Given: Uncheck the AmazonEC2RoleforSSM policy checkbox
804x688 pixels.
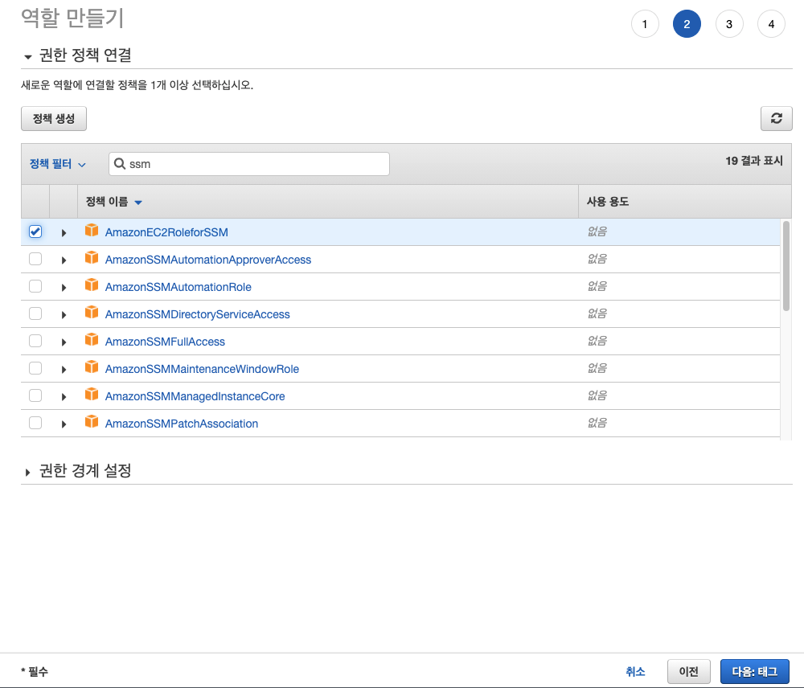Looking at the screenshot, I should (35, 231).
